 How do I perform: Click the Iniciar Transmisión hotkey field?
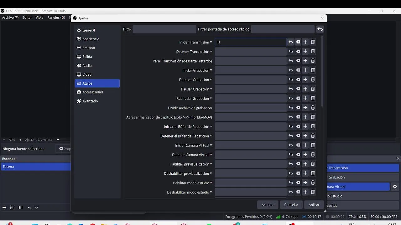250,42
